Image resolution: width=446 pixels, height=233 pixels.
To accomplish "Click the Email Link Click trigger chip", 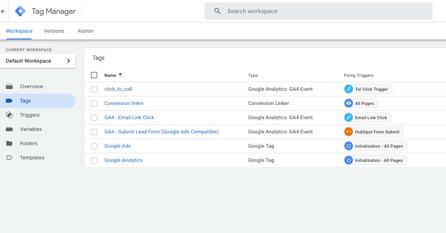I will click(x=368, y=118).
